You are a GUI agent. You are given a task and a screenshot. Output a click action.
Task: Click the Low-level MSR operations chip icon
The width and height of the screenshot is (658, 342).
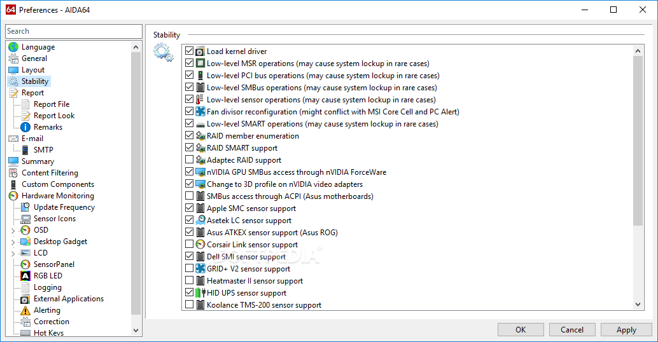(200, 64)
